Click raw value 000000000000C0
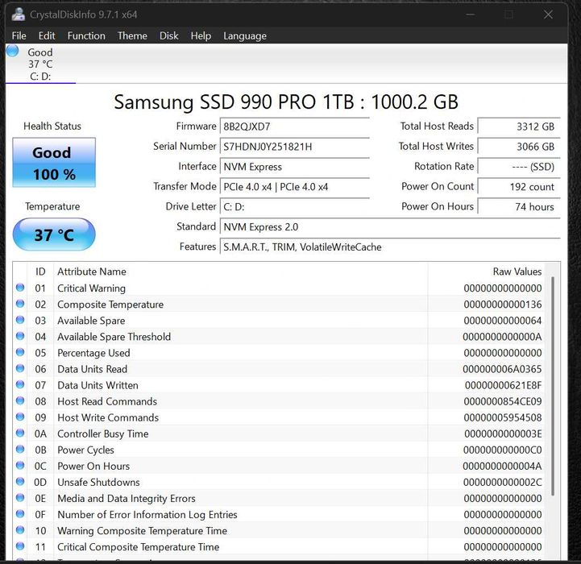 pyautogui.click(x=503, y=450)
